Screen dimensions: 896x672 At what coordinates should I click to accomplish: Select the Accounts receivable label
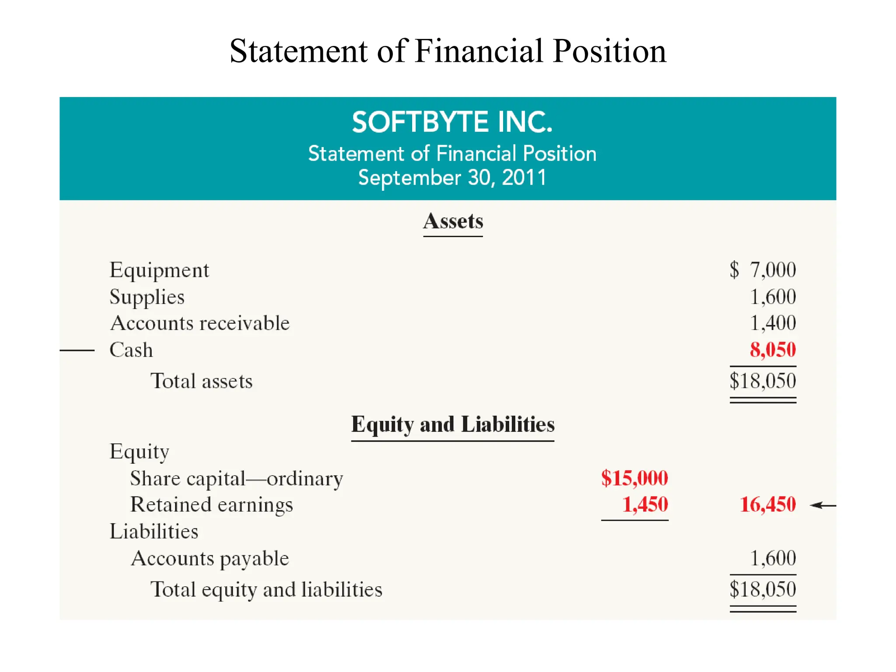coord(200,323)
